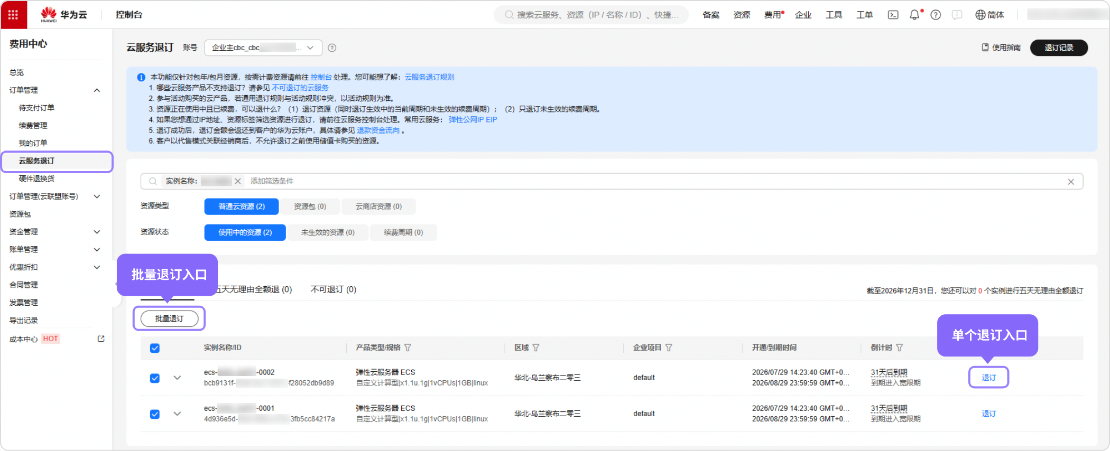Select the 普通云资源 (2) resource type
This screenshot has height=451, width=1110.
pyautogui.click(x=242, y=206)
